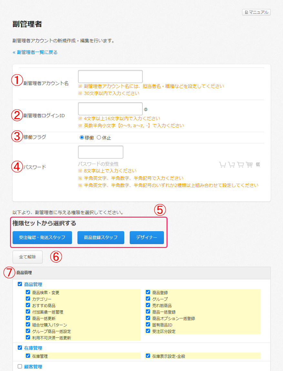Select the 稼働 radio button
Image resolution: width=283 pixels, height=371 pixels.
coord(82,138)
